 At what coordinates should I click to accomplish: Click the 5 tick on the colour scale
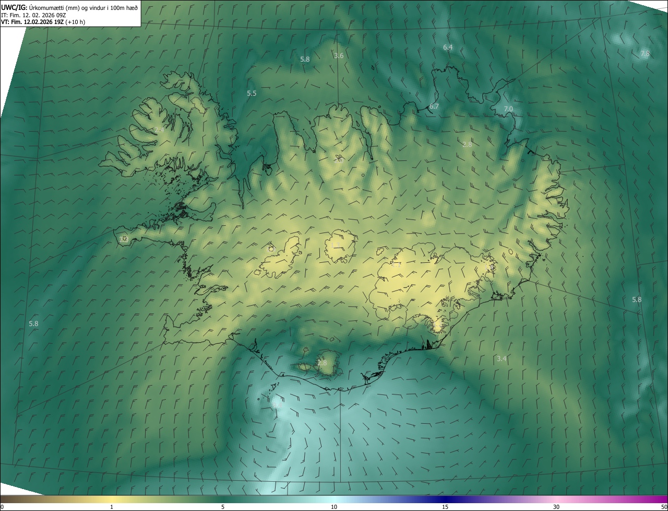[x=223, y=507]
